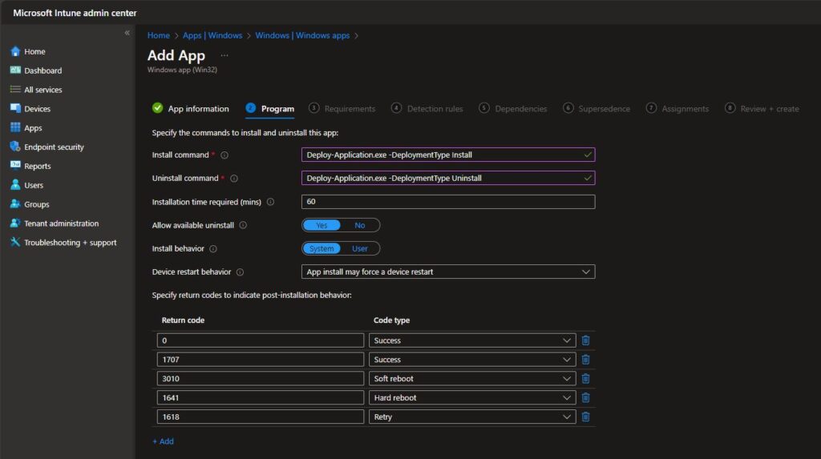Go to the Supersedence step

[x=597, y=108]
